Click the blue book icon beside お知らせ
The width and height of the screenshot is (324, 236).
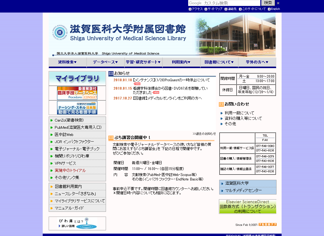[x=111, y=73]
